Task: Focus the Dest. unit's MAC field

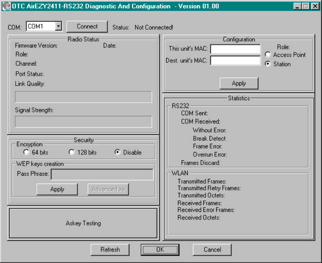Action: tap(236, 61)
